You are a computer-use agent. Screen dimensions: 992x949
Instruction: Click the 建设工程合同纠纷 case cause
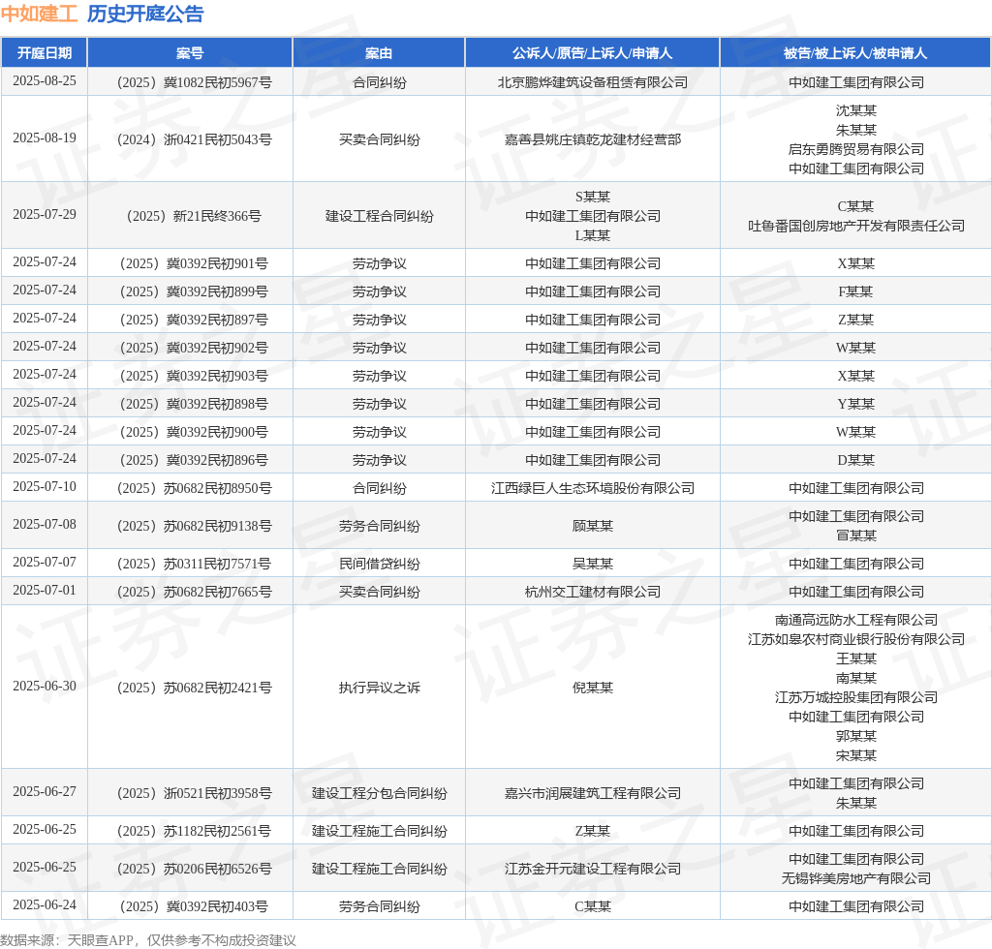(x=379, y=216)
